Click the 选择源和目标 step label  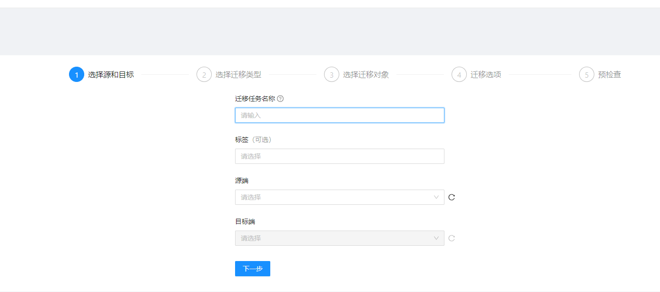coord(111,75)
